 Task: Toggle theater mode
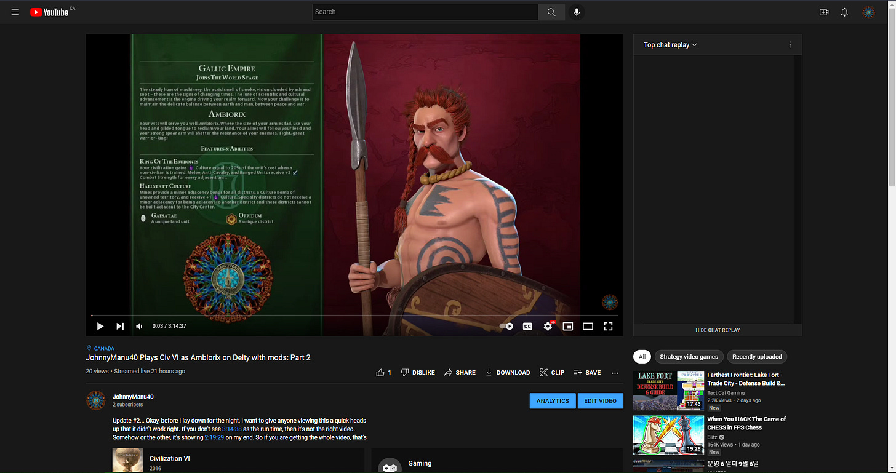click(x=588, y=326)
